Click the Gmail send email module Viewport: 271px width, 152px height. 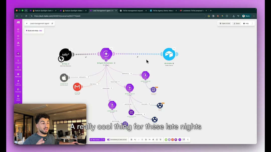pyautogui.click(x=77, y=87)
